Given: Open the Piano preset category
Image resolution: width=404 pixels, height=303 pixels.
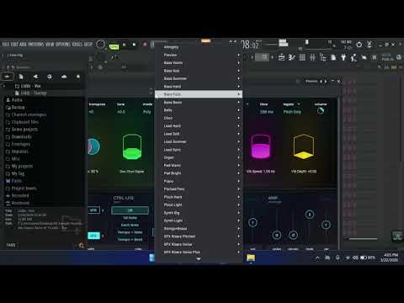Looking at the screenshot, I should click(199, 181).
